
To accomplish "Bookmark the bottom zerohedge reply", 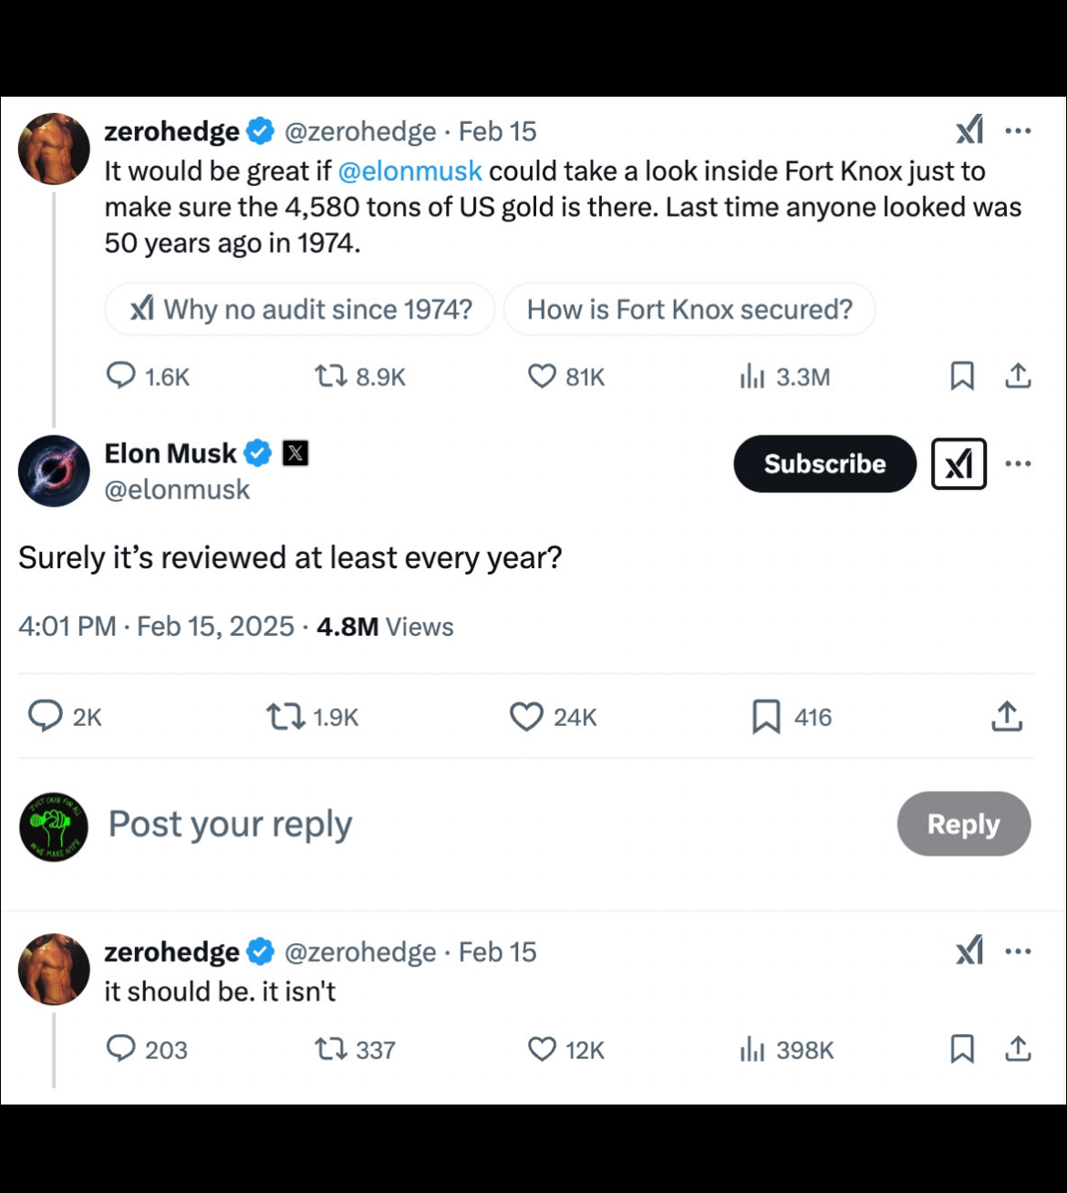I will (962, 1049).
